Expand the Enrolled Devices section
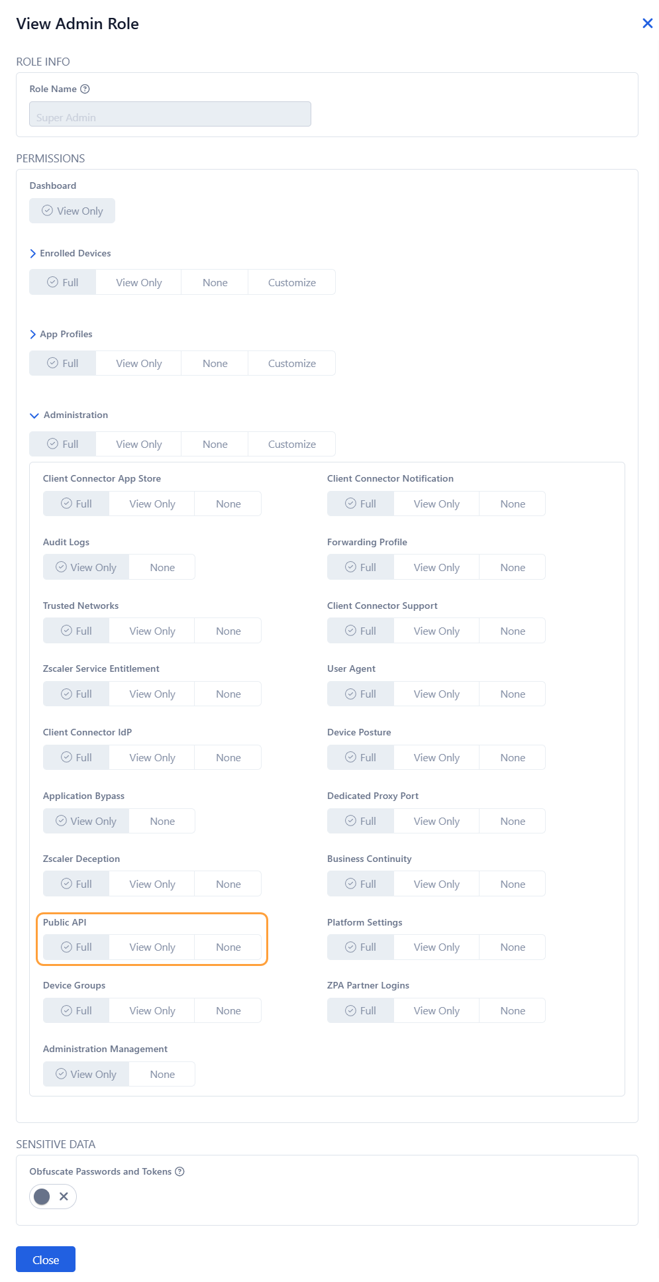This screenshot has width=659, height=1282. pos(33,254)
